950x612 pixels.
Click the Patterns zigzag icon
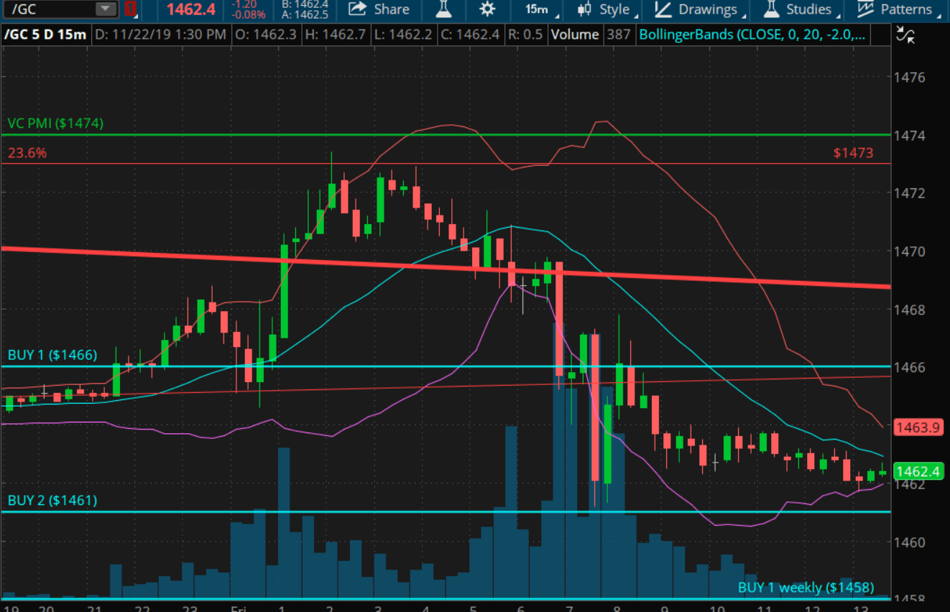pyautogui.click(x=865, y=9)
